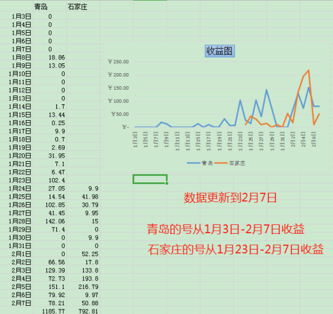Click the ¥250.00 axis label
The height and width of the screenshot is (314, 333).
click(x=118, y=62)
